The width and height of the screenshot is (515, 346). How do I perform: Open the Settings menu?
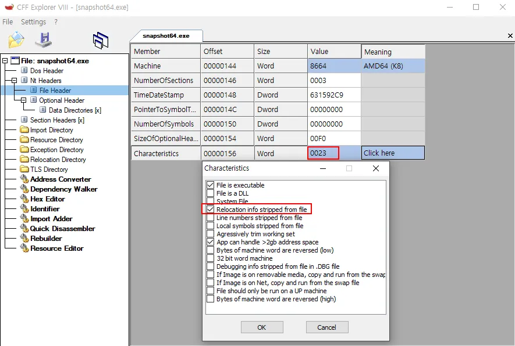34,22
